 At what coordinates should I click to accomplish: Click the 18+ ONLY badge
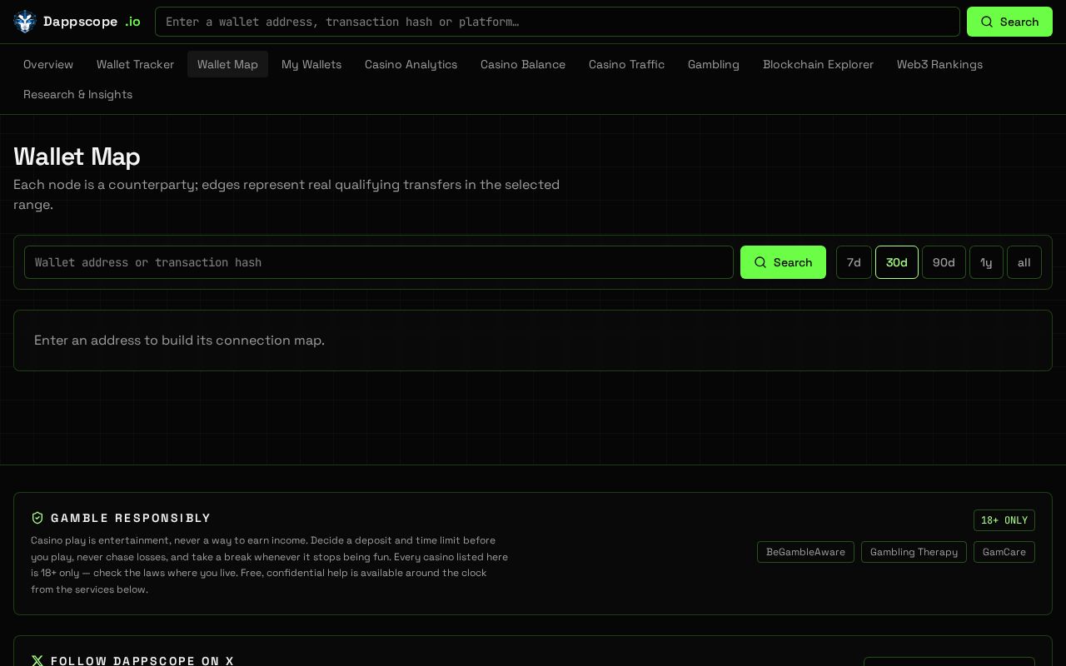pos(1004,520)
